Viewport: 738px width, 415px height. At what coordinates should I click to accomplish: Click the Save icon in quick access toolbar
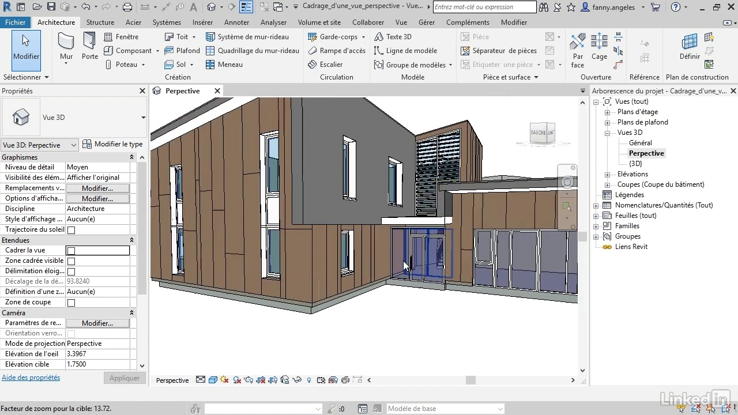click(51, 7)
